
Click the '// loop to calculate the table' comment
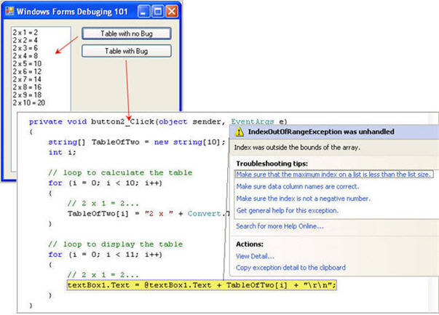tap(120, 172)
